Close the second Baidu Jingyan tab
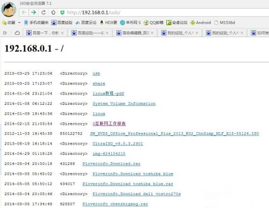This screenshot has width=269, height=208. pos(107,33)
